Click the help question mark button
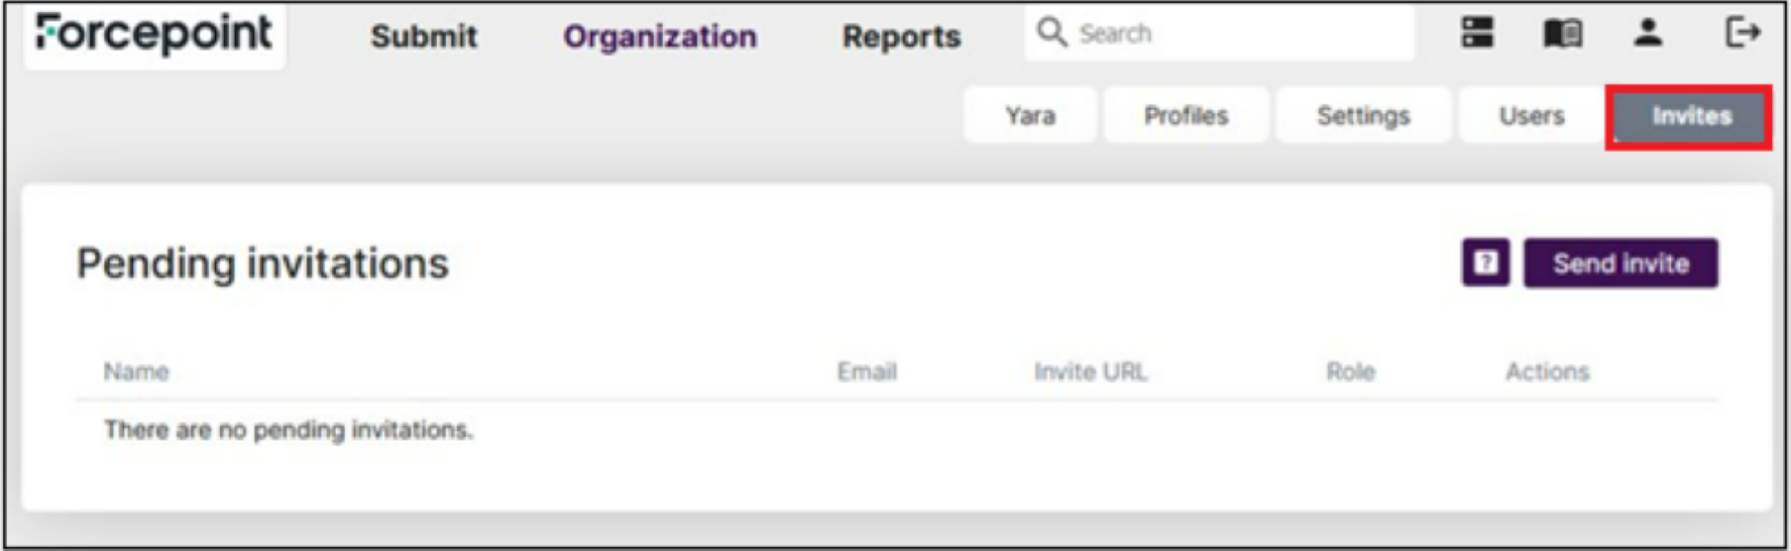 pyautogui.click(x=1485, y=263)
